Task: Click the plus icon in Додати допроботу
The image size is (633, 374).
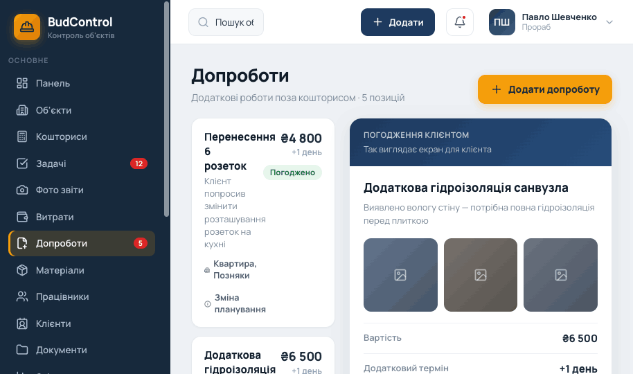Action: point(497,89)
